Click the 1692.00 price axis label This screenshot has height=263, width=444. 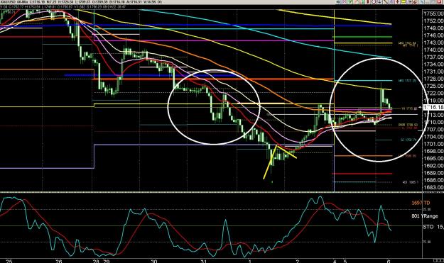[x=433, y=166]
